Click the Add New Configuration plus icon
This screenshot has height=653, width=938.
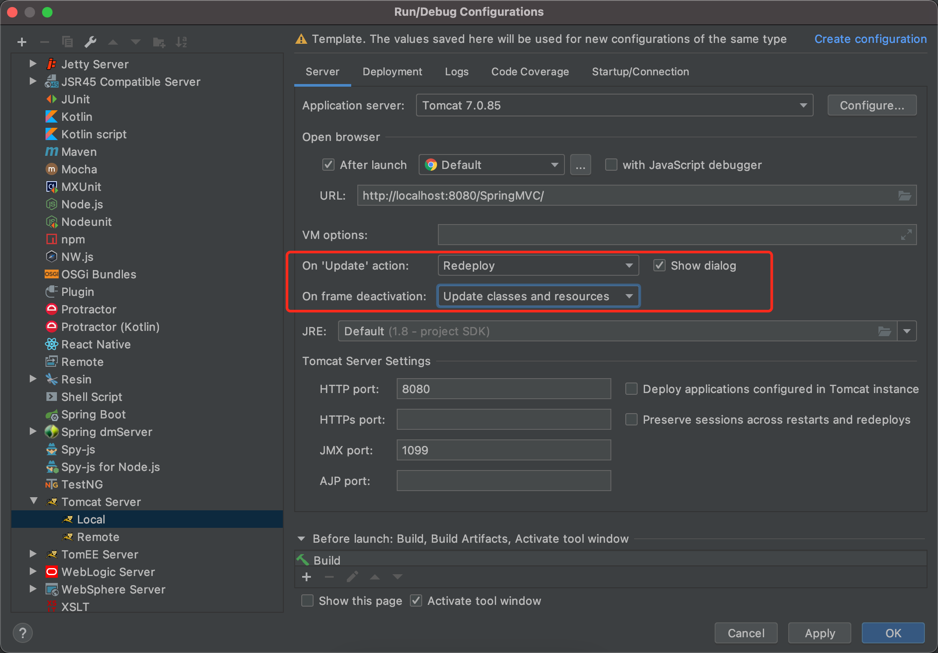click(x=22, y=42)
